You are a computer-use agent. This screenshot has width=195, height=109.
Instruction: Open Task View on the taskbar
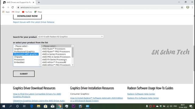coord(24,106)
